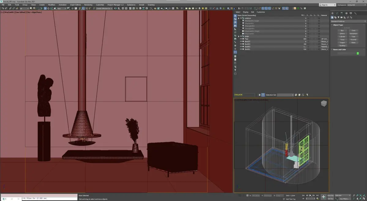Open the Modifiers menu
This screenshot has height=201, width=367.
click(x=52, y=5)
